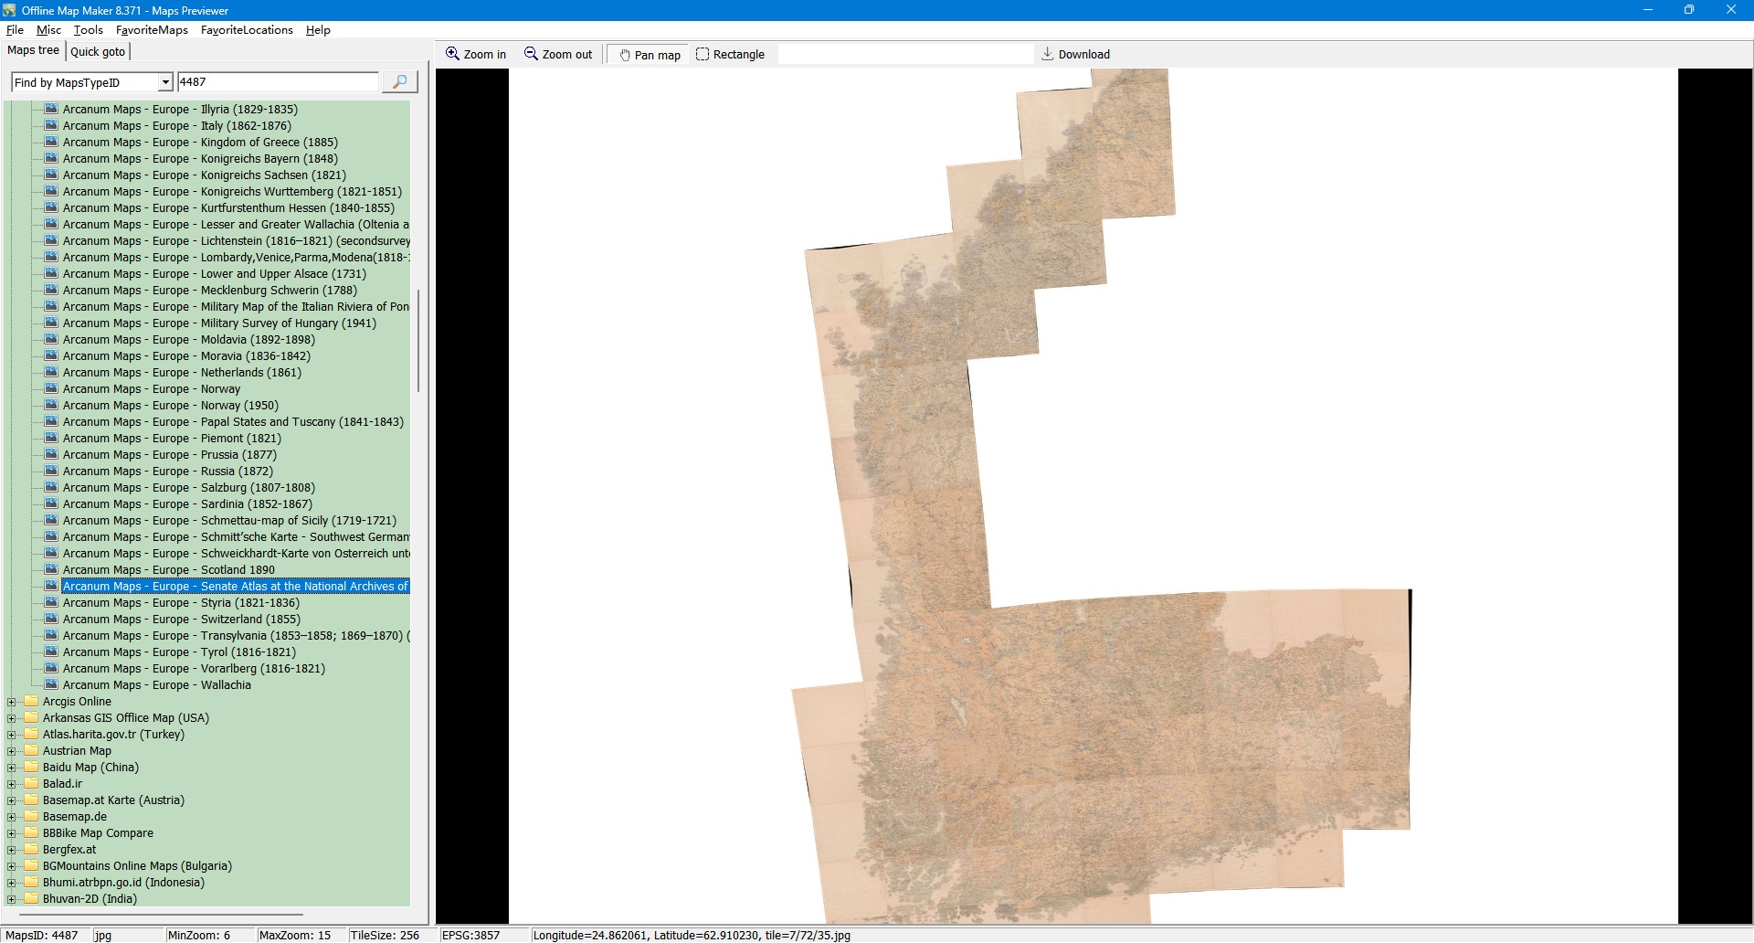Viewport: 1754px width, 943px height.
Task: Expand the Basemap.de tree node
Action: point(12,817)
